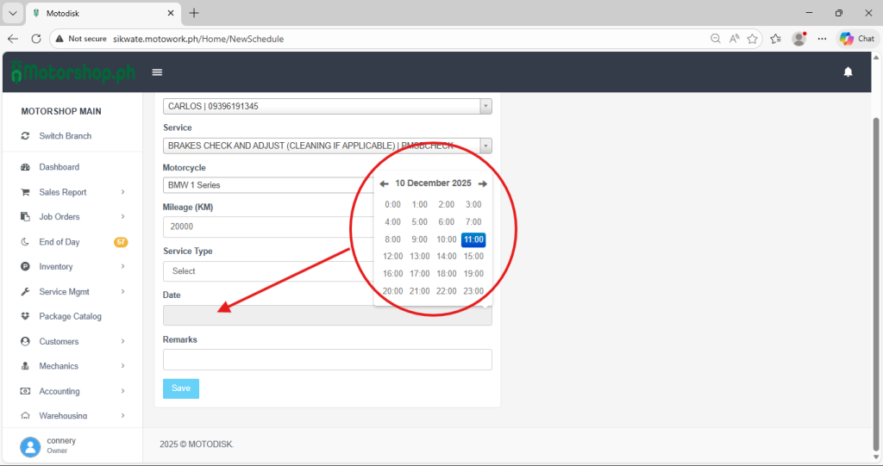This screenshot has width=883, height=466.
Task: Click the notification bell icon
Action: click(848, 72)
